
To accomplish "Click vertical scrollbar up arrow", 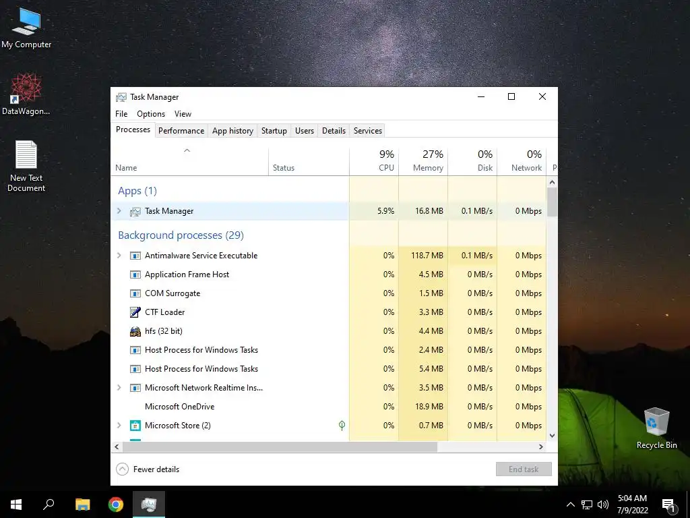I will (553, 182).
